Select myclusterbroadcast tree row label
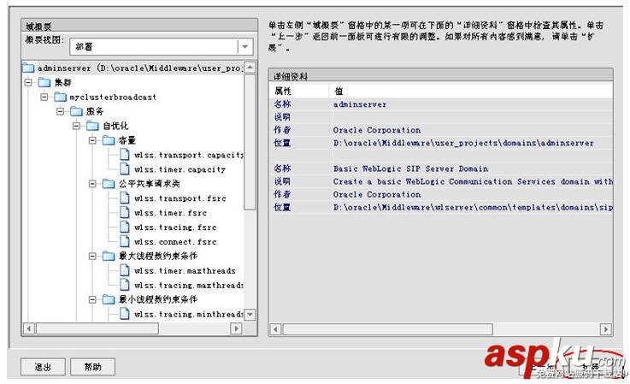Screen dimensions: 630x384 113,97
